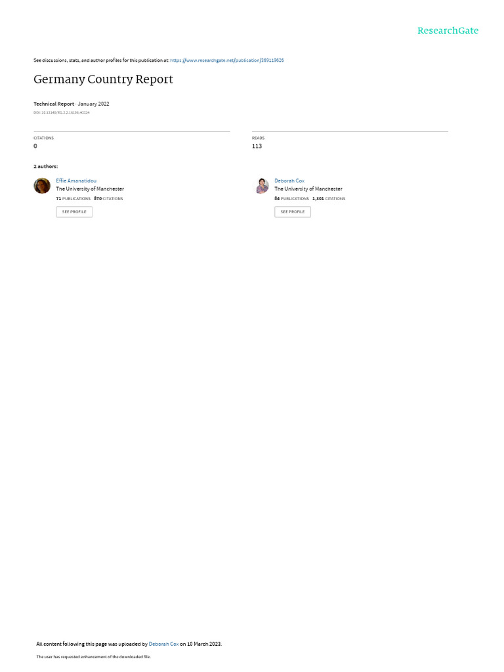Open the researchgate.net publication URL
Viewport: 504px width, 672px height.
click(x=226, y=60)
